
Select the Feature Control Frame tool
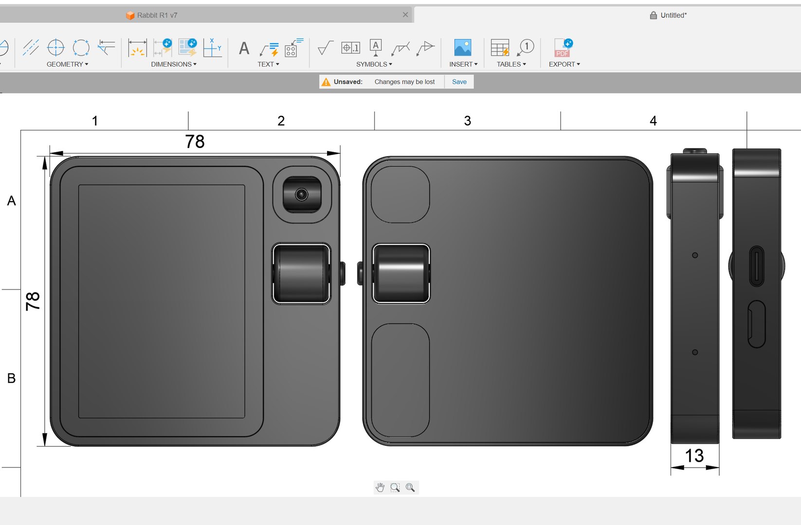(x=350, y=48)
